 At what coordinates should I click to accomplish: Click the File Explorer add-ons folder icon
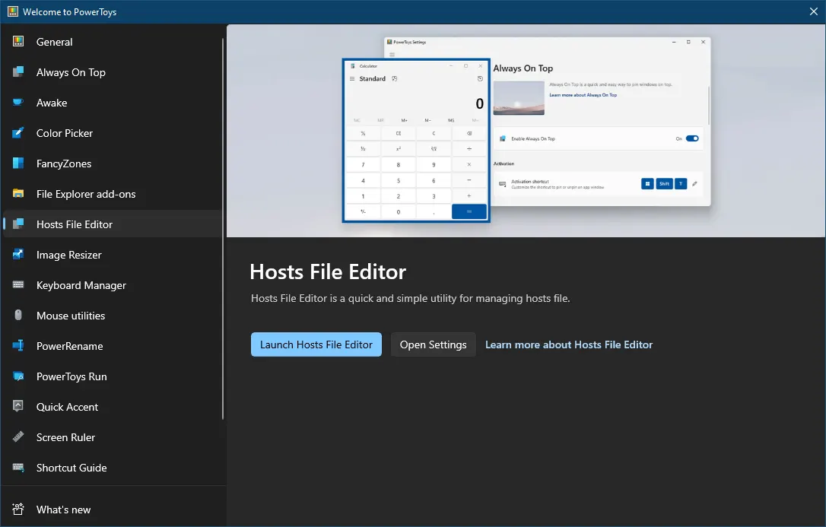[x=18, y=194]
